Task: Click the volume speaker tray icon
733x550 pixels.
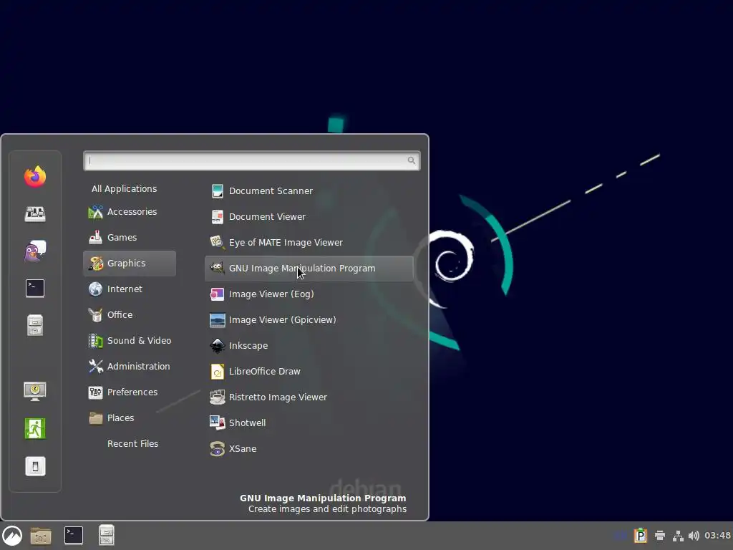Action: (x=694, y=536)
